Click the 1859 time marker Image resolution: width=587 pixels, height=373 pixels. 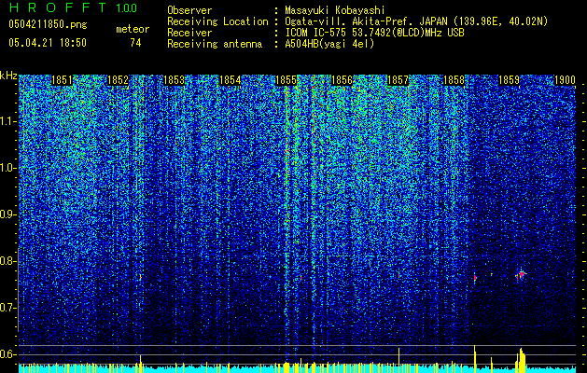pos(510,80)
